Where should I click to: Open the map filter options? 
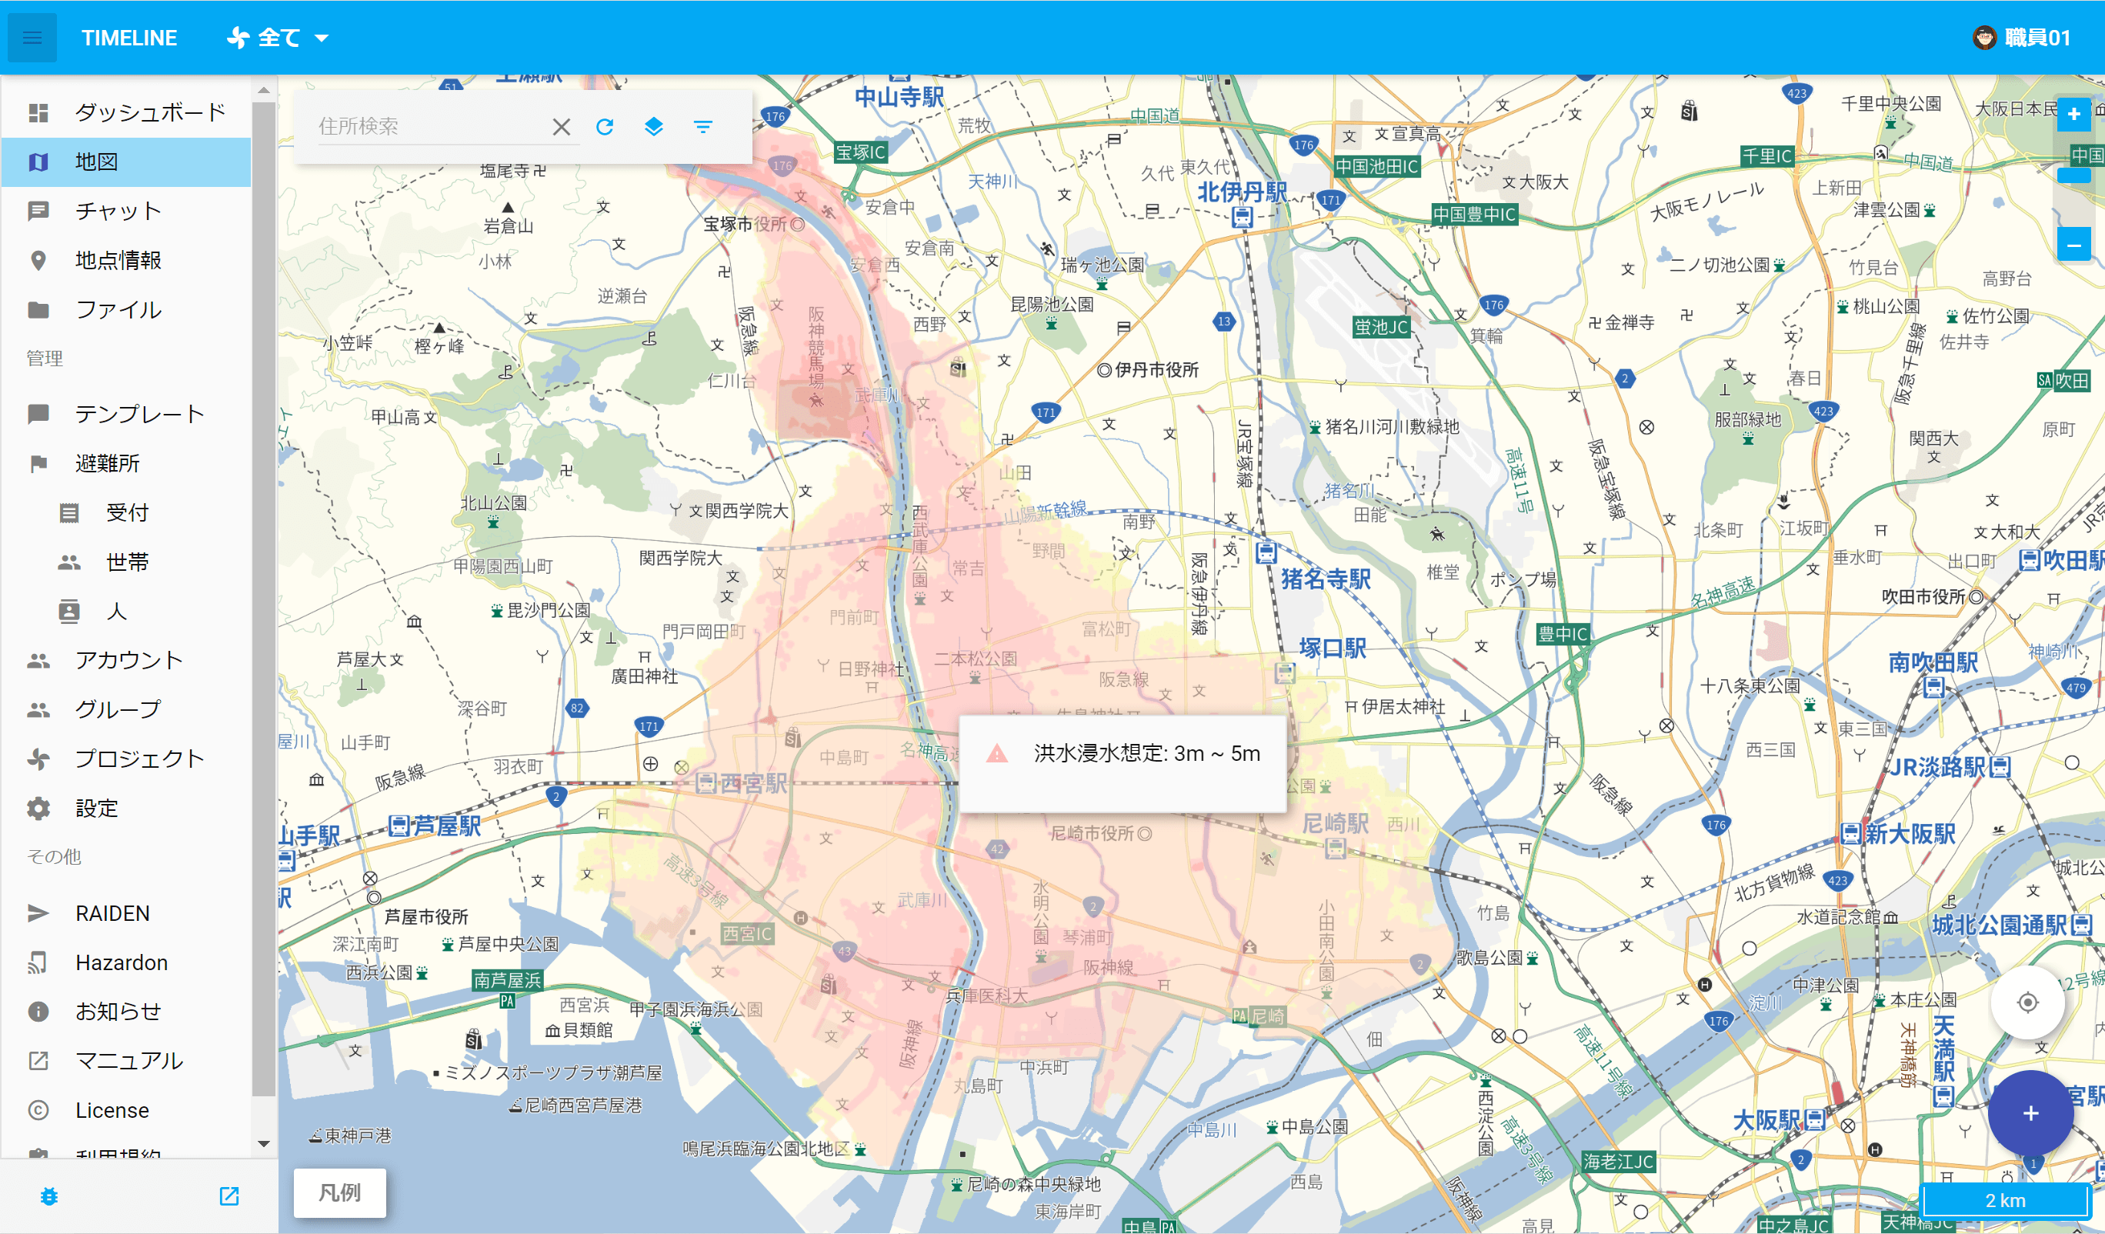tap(703, 126)
